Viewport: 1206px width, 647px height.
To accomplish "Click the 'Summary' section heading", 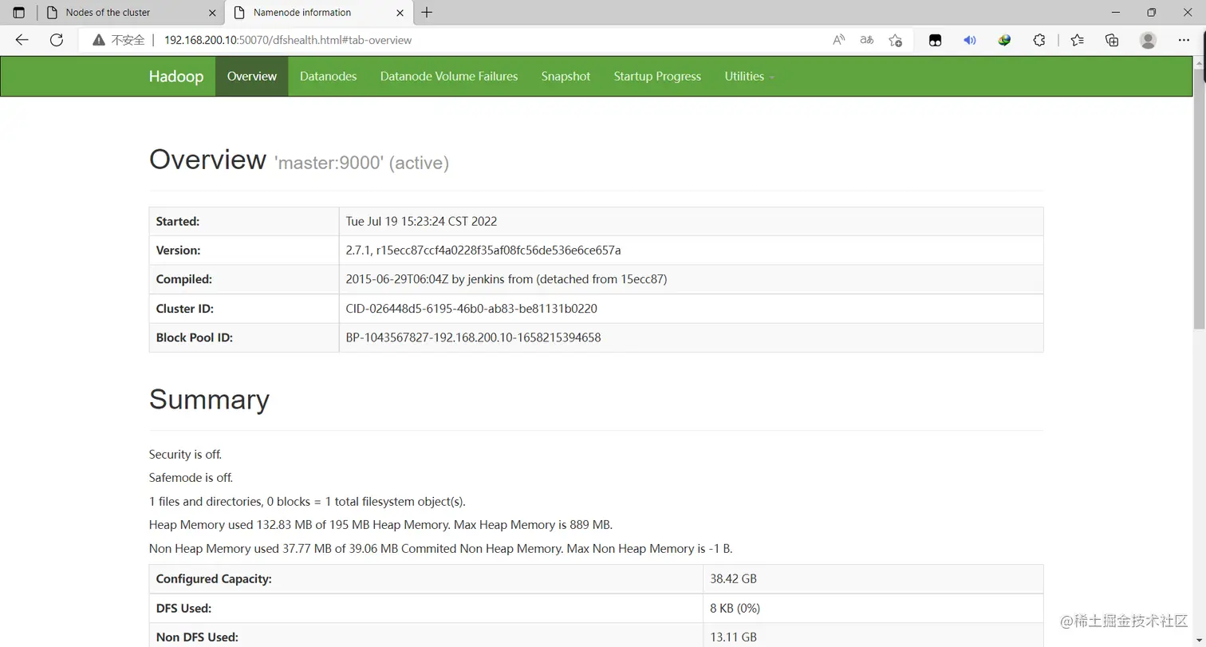I will click(209, 399).
